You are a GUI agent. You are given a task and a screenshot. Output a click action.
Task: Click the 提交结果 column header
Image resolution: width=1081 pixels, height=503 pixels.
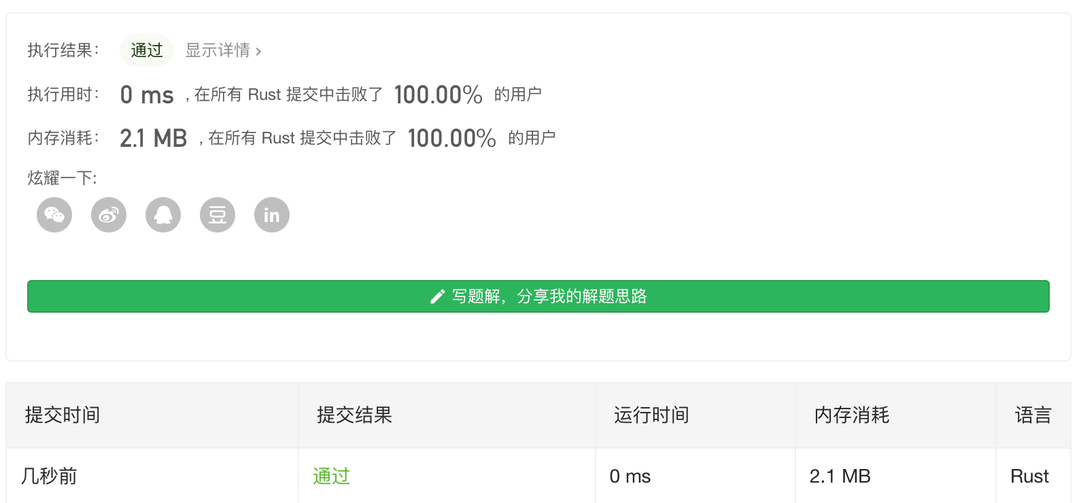pos(354,415)
